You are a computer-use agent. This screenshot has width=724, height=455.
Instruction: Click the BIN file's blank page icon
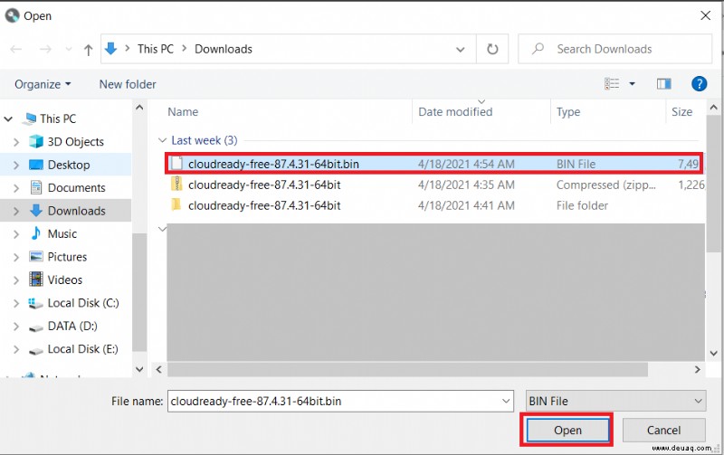(176, 164)
